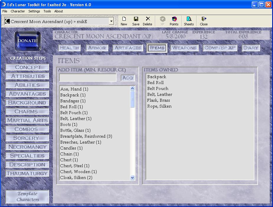
Task: Select the Items tab
Action: point(157,48)
